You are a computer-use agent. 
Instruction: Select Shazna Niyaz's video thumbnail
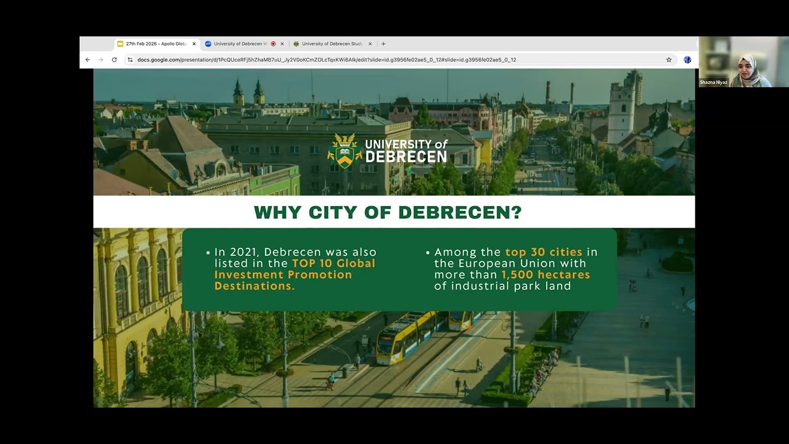tap(744, 62)
